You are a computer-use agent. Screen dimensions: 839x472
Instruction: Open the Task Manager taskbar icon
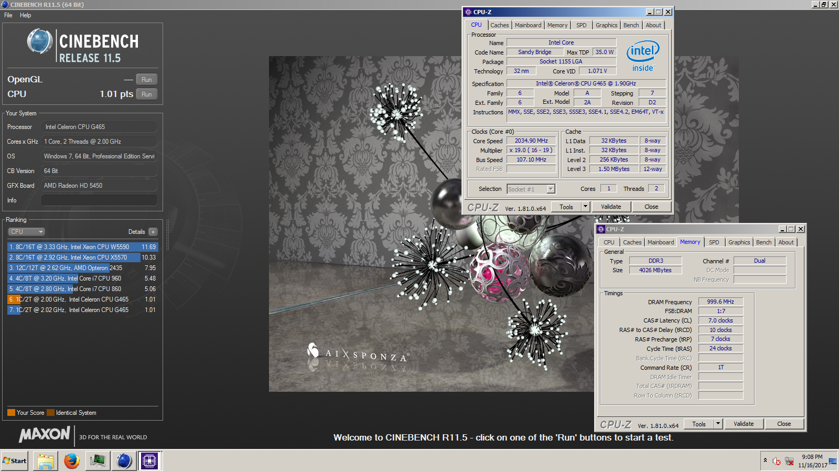pos(98,461)
